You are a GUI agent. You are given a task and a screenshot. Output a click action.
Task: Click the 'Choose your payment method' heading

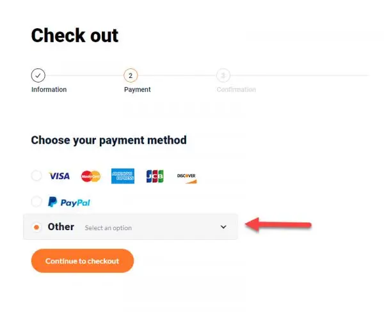point(109,141)
